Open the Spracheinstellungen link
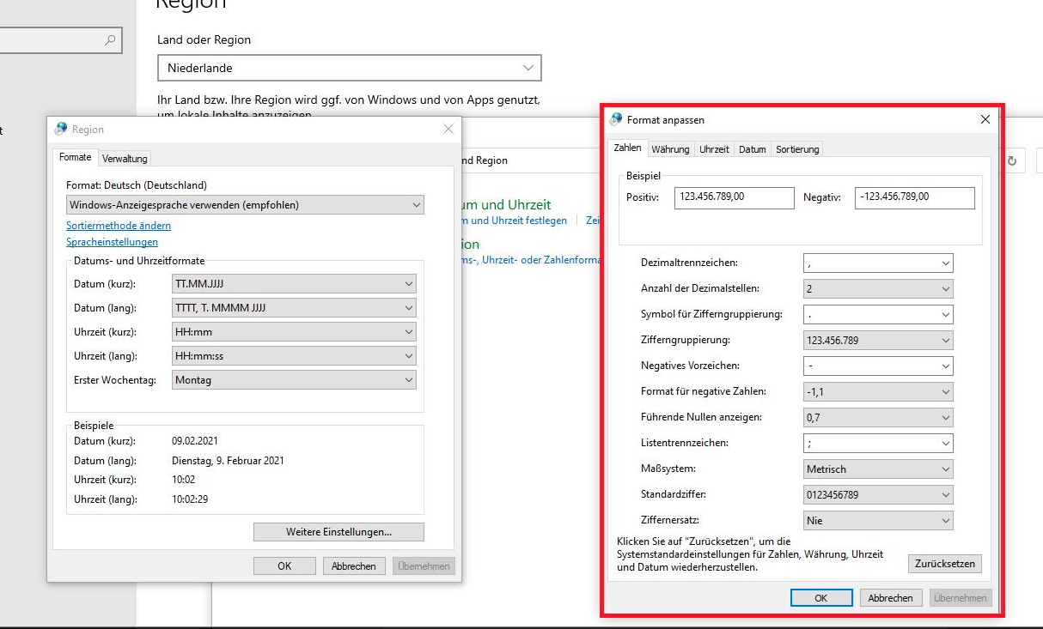This screenshot has height=629, width=1043. (112, 242)
